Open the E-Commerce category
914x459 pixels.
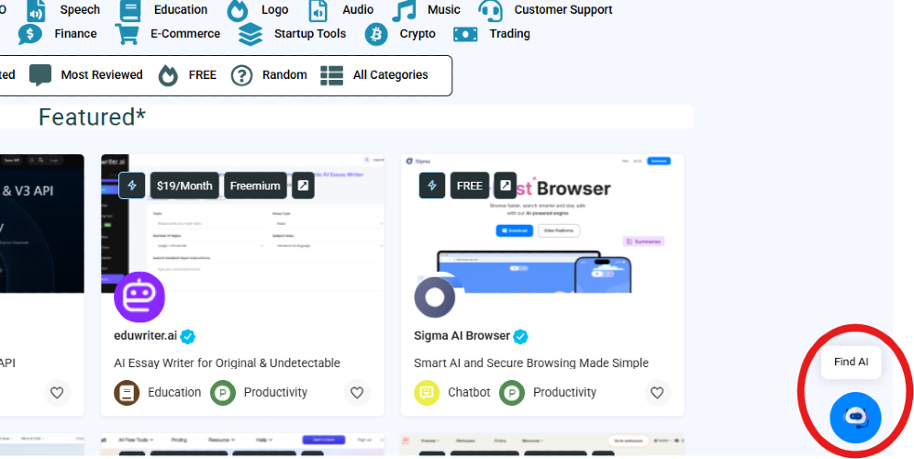coord(167,34)
